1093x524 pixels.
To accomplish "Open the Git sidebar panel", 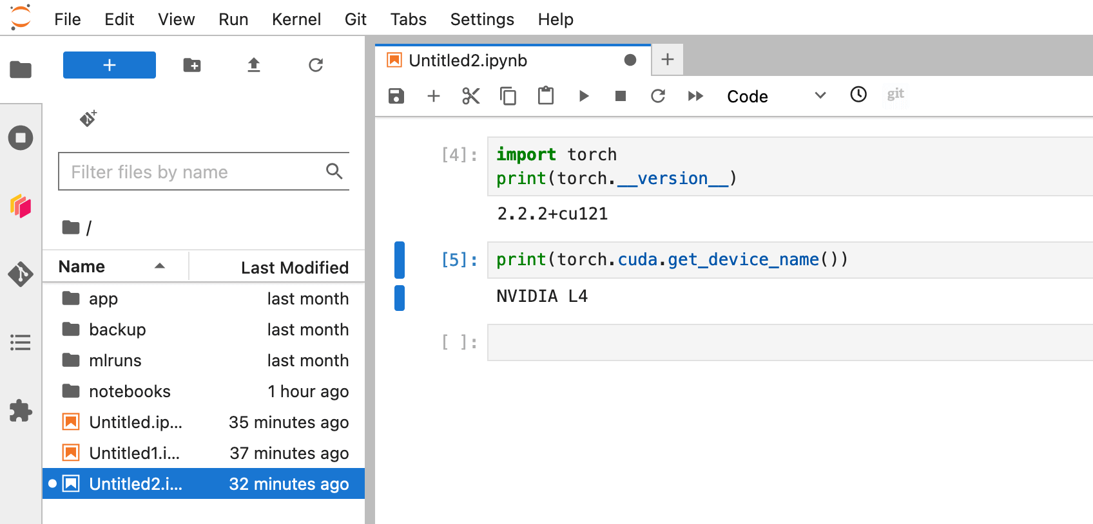I will pyautogui.click(x=21, y=274).
